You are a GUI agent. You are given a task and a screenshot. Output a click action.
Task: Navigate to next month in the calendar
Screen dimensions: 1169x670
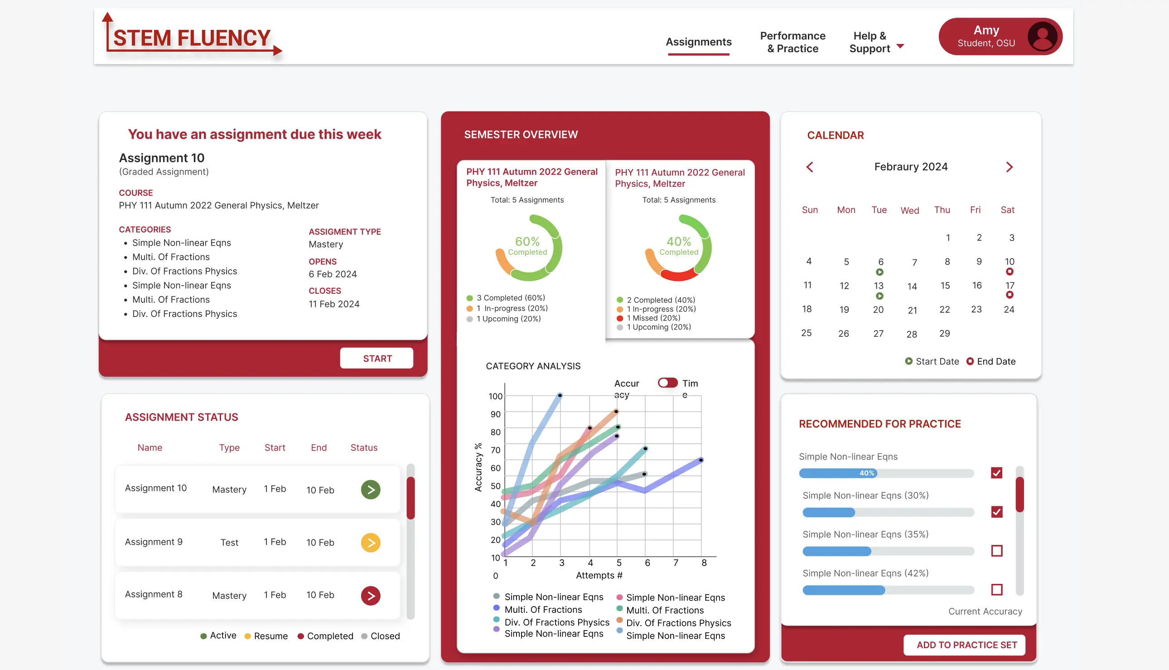point(1010,167)
